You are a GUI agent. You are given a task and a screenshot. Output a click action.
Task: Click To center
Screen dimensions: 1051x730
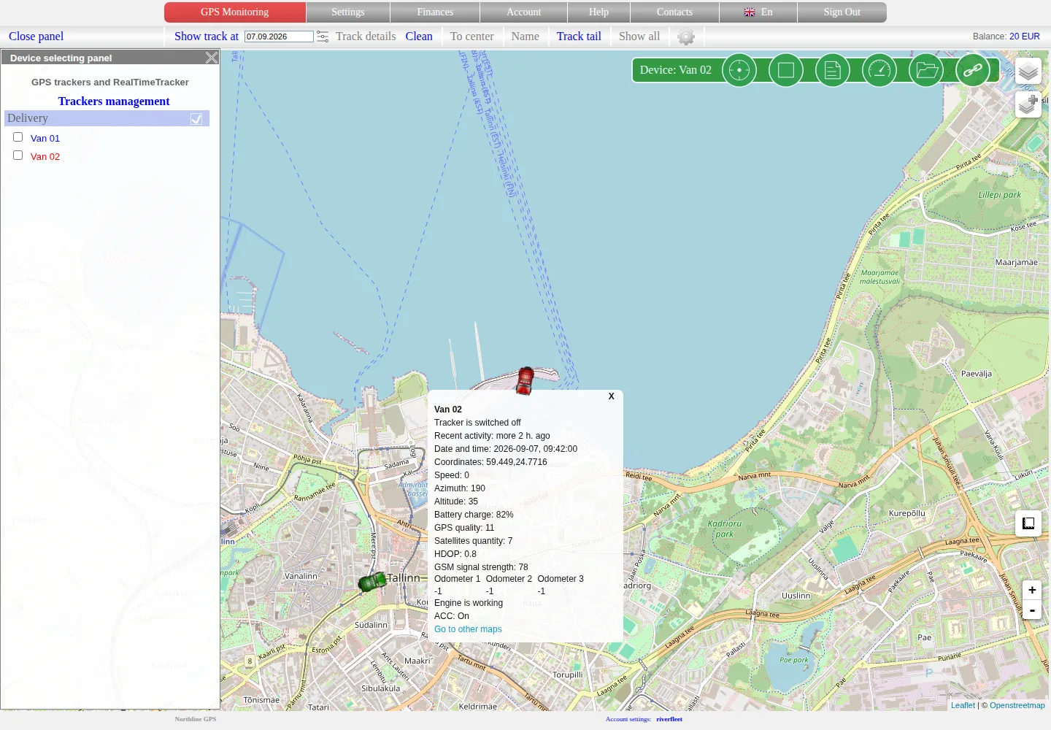tap(472, 36)
